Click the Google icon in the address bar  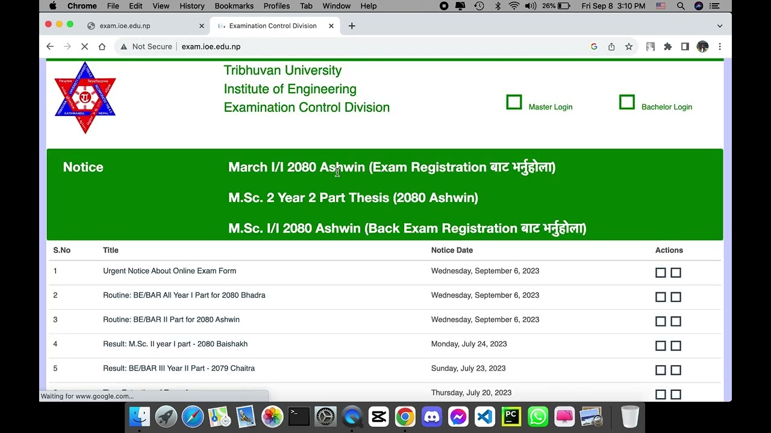594,46
